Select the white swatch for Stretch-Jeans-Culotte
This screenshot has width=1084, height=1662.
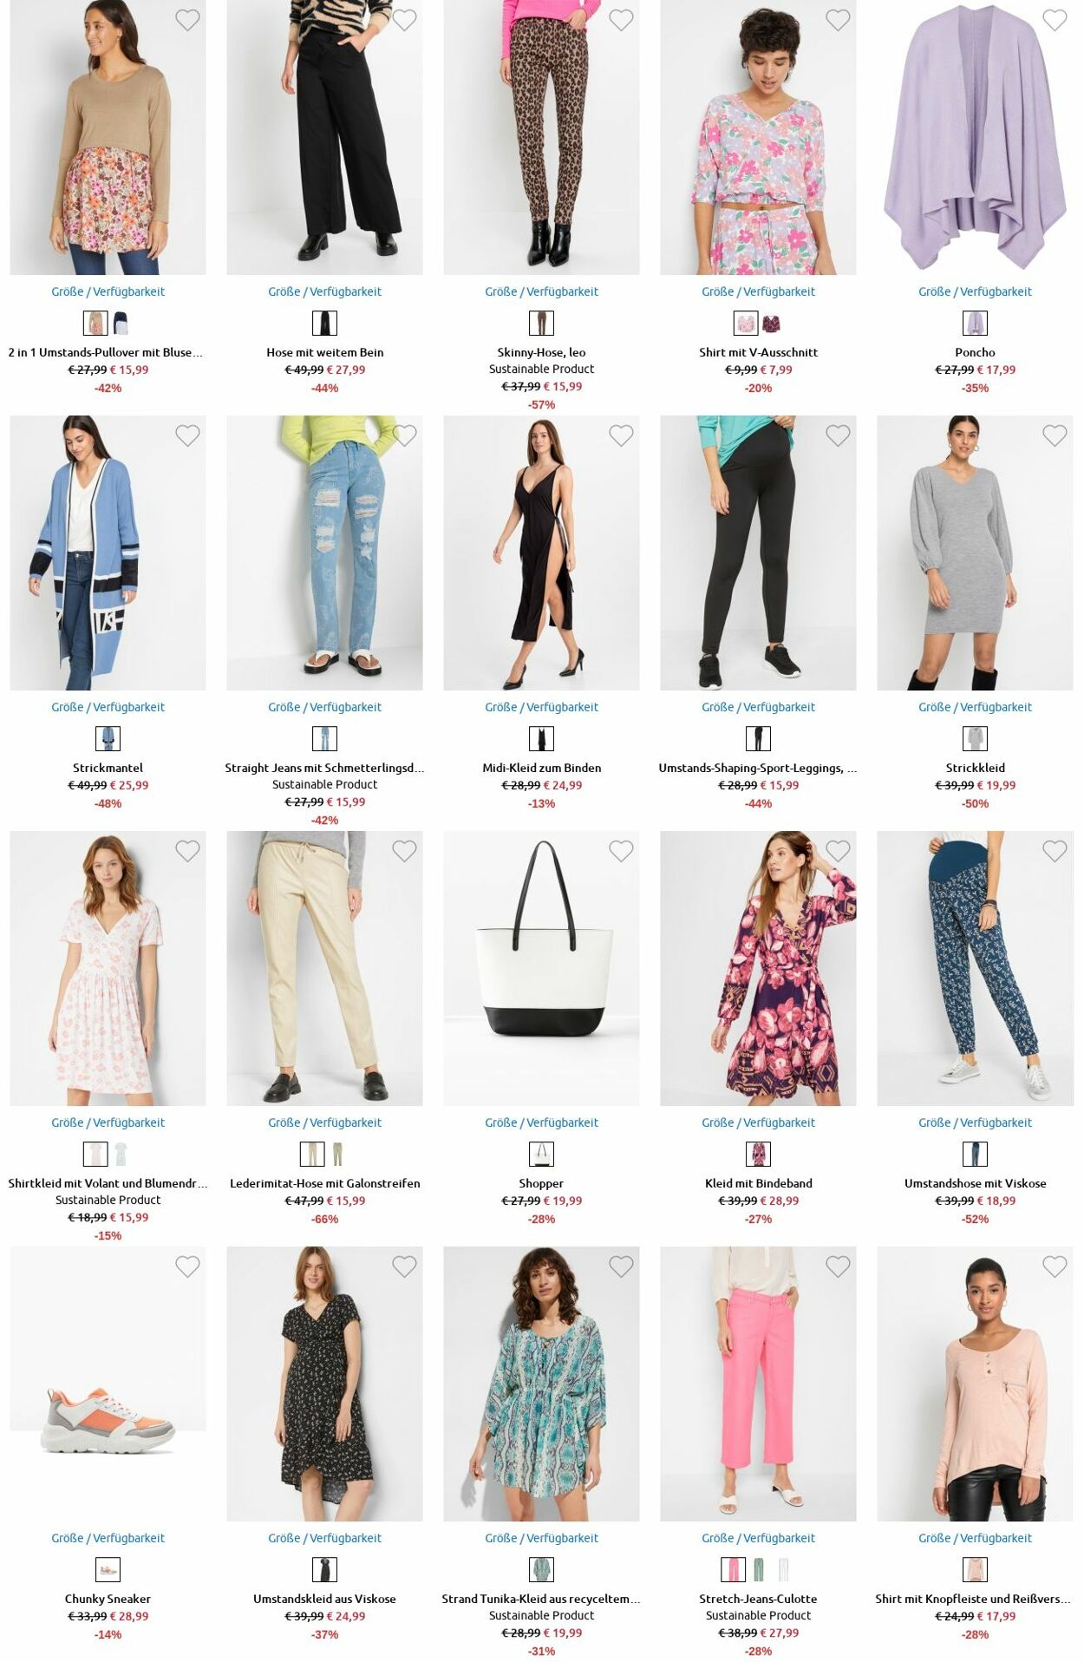(x=784, y=1570)
